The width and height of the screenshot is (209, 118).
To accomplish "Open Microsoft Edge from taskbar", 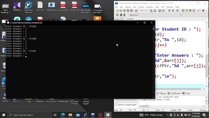I will 63,115.
